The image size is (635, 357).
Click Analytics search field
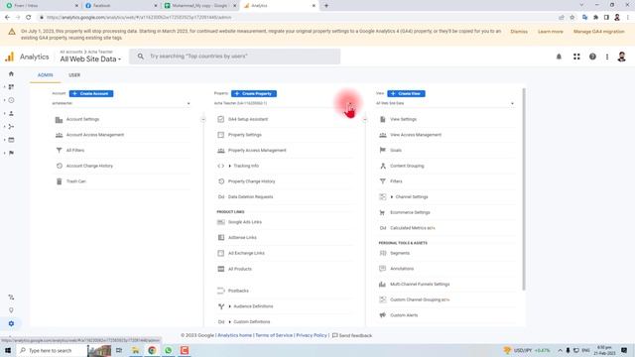(x=235, y=57)
